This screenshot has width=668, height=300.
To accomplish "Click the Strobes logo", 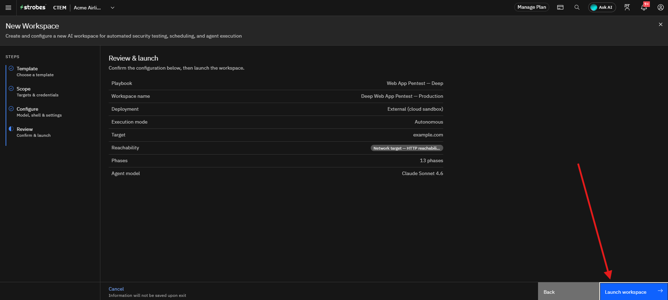I will pos(33,7).
